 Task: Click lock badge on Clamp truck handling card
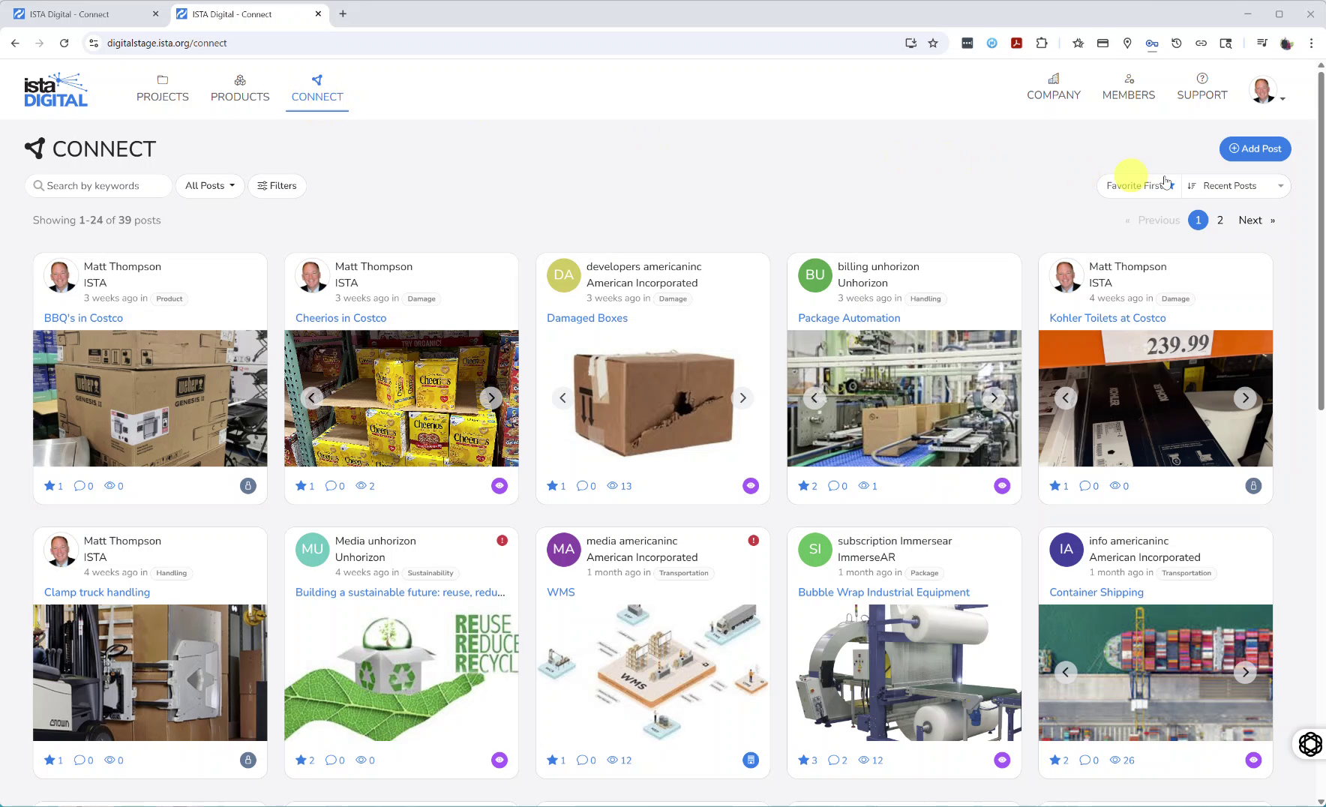pyautogui.click(x=248, y=760)
